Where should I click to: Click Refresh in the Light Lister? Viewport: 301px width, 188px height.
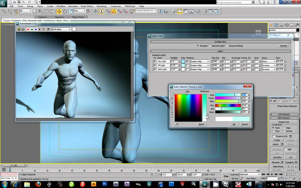click(x=283, y=46)
